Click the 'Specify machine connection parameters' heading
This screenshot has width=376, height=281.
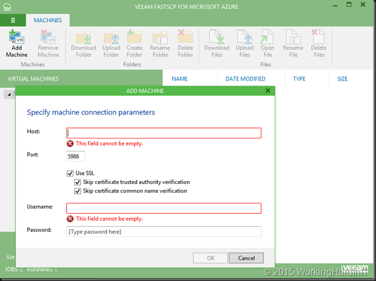pos(91,112)
